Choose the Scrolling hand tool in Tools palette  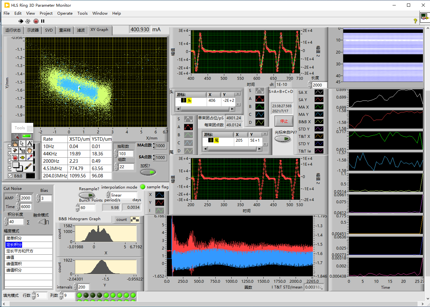(29, 150)
